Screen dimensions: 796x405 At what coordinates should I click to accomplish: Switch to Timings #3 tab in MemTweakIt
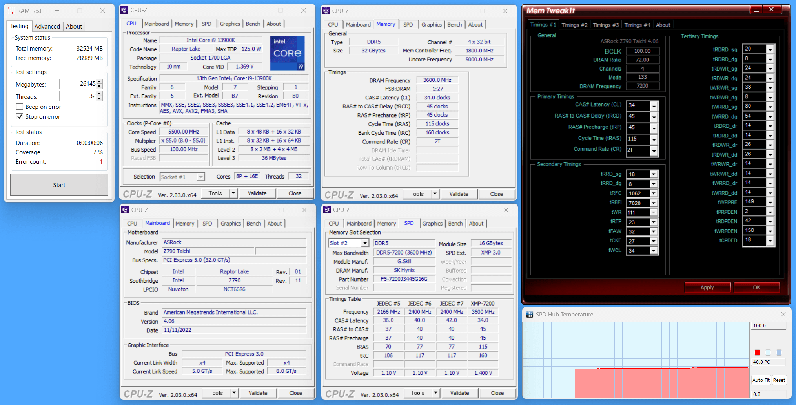[606, 25]
